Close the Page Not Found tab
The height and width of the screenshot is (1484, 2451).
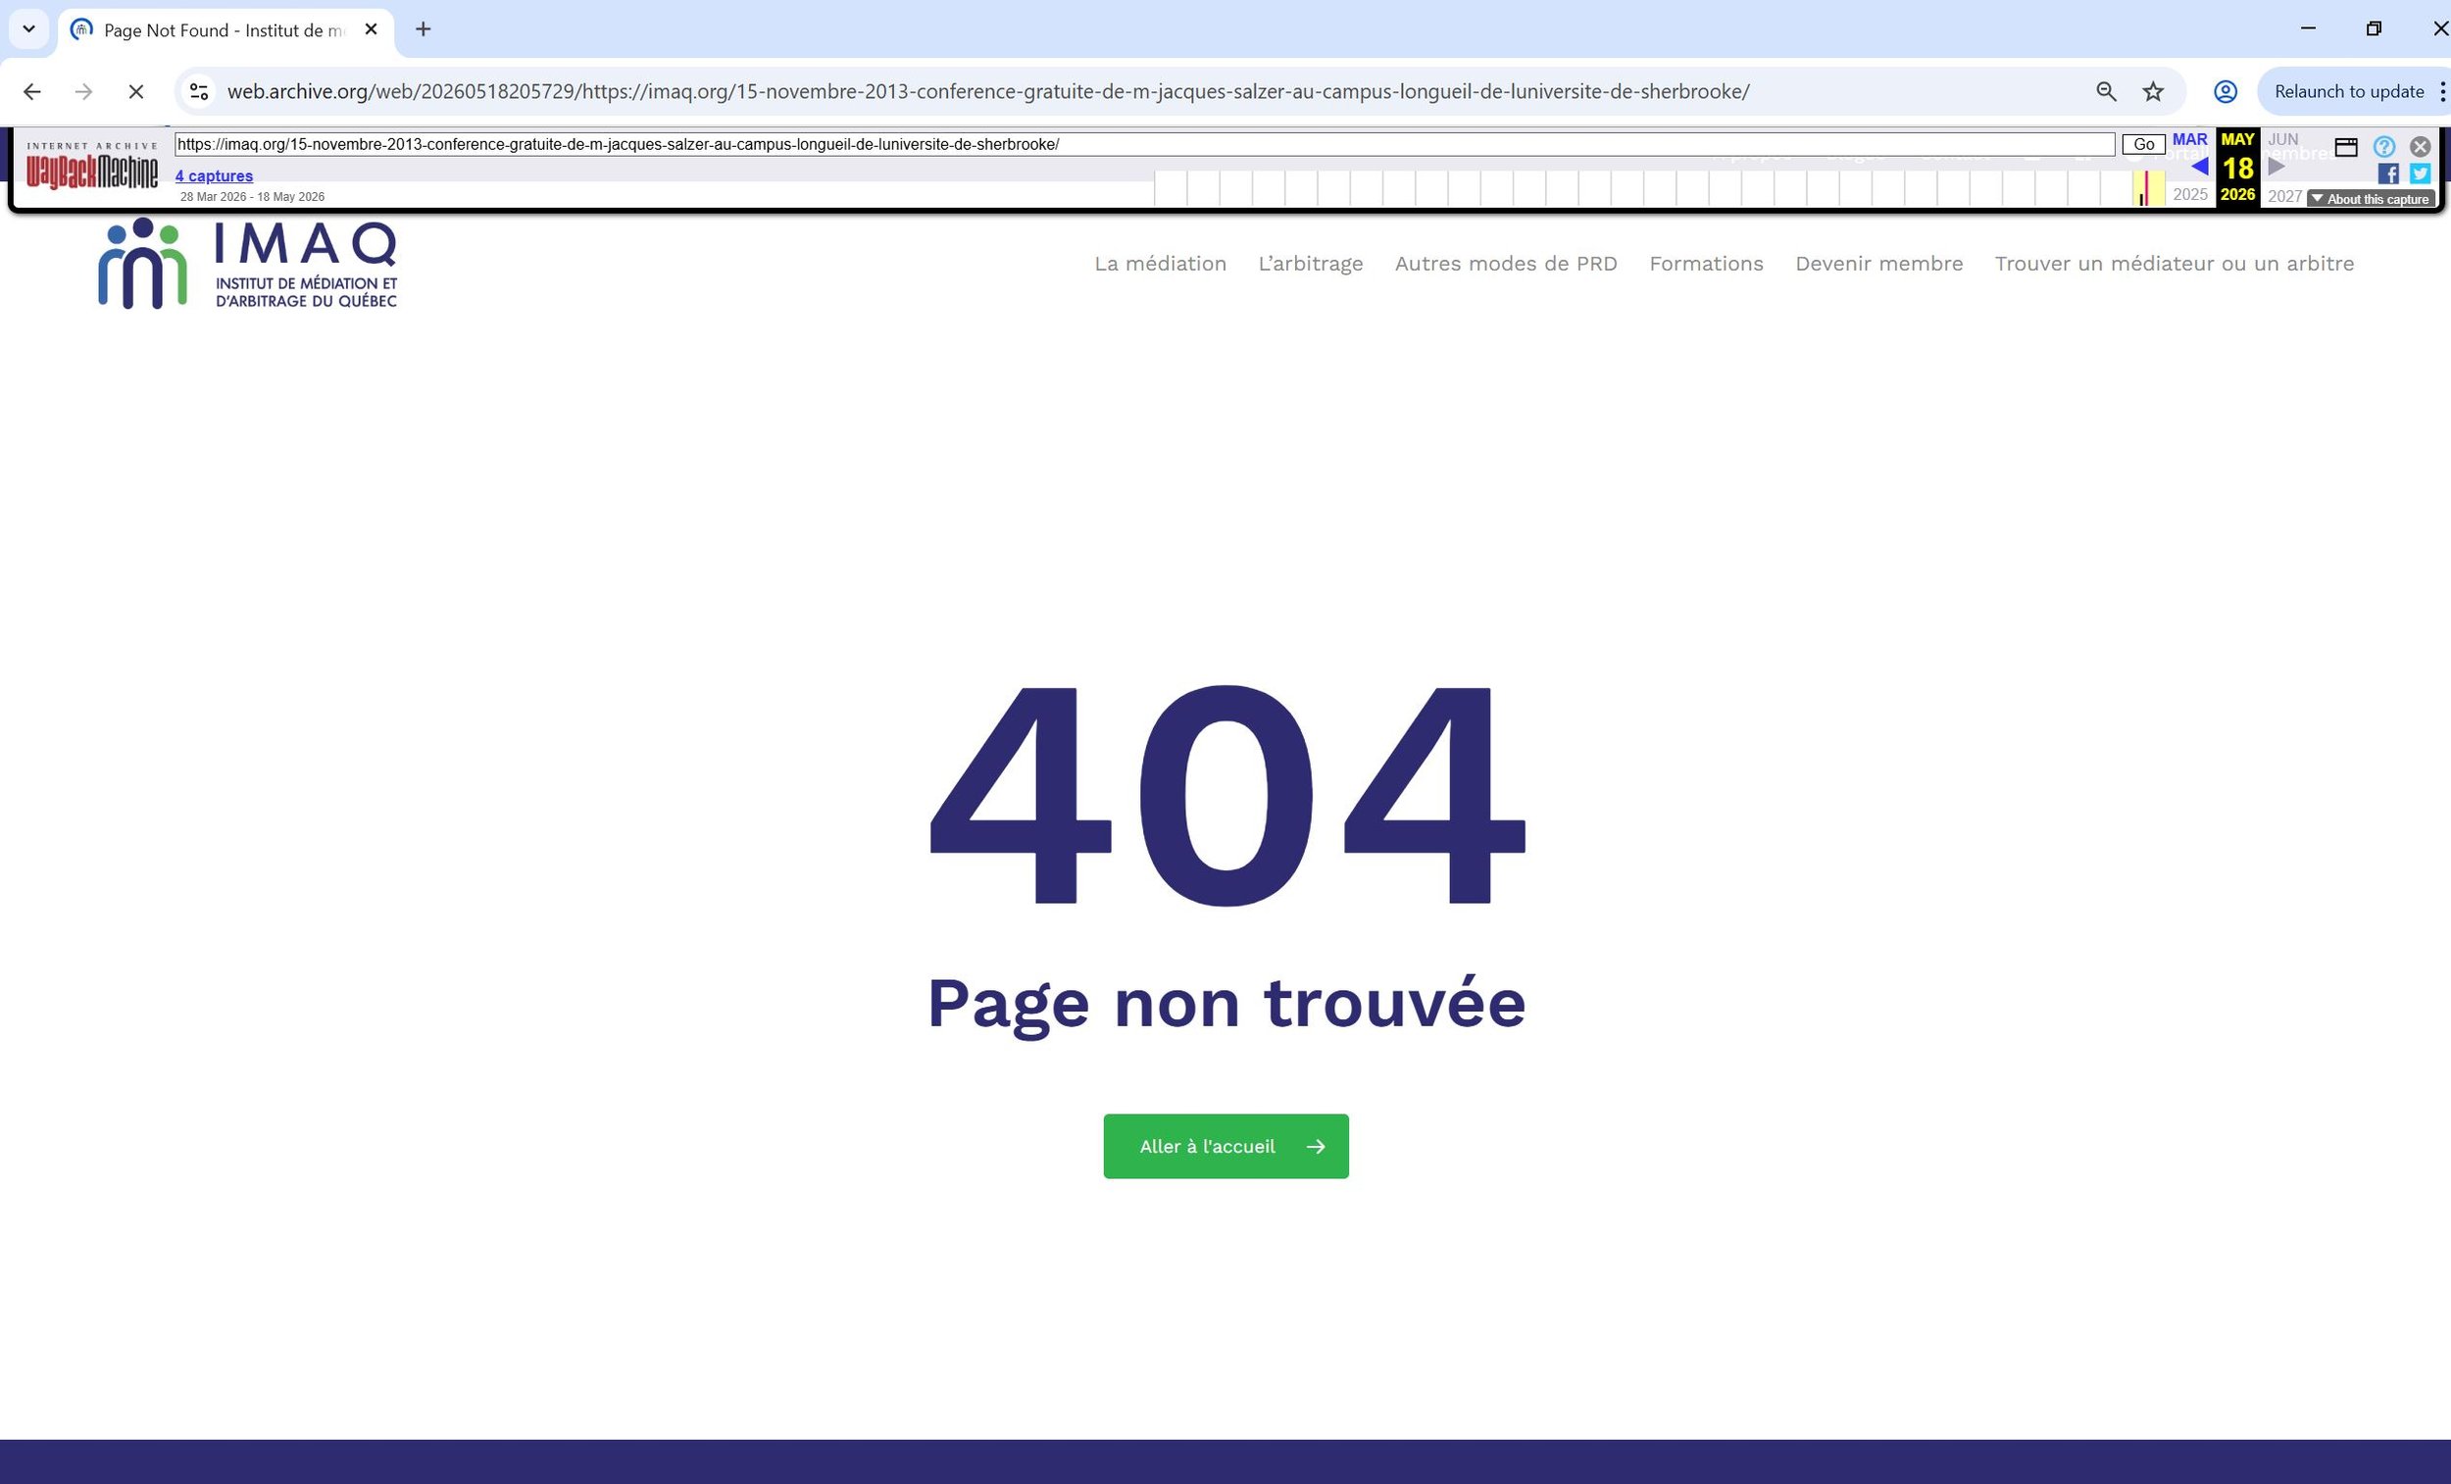pyautogui.click(x=371, y=29)
